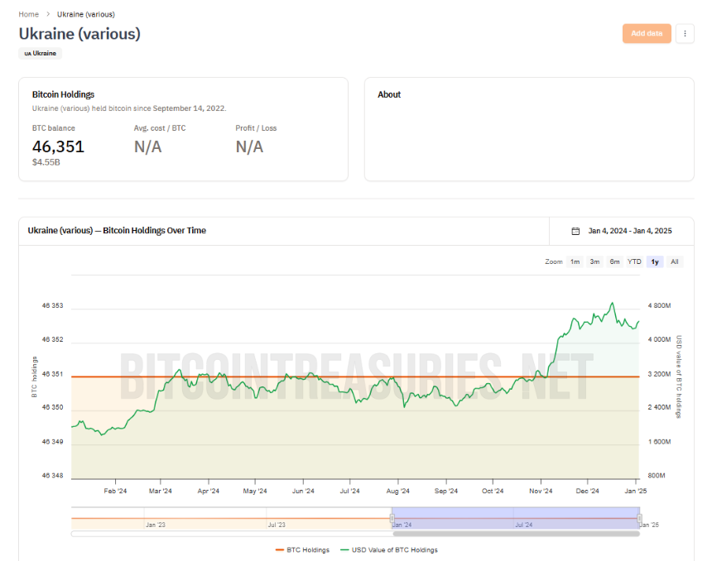
Task: Click the 4 800M right axis label
Action: (x=659, y=305)
